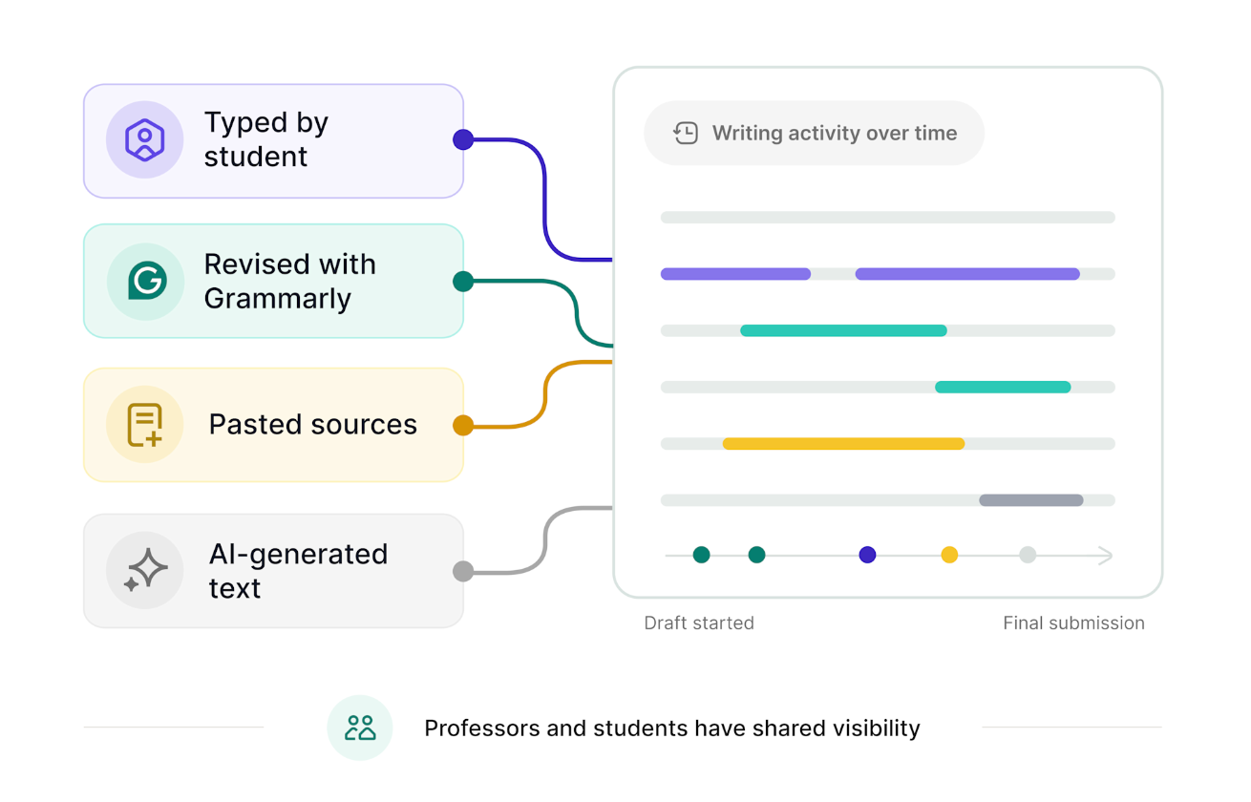1251x802 pixels.
Task: Click the Final submission label
Action: tap(1073, 623)
